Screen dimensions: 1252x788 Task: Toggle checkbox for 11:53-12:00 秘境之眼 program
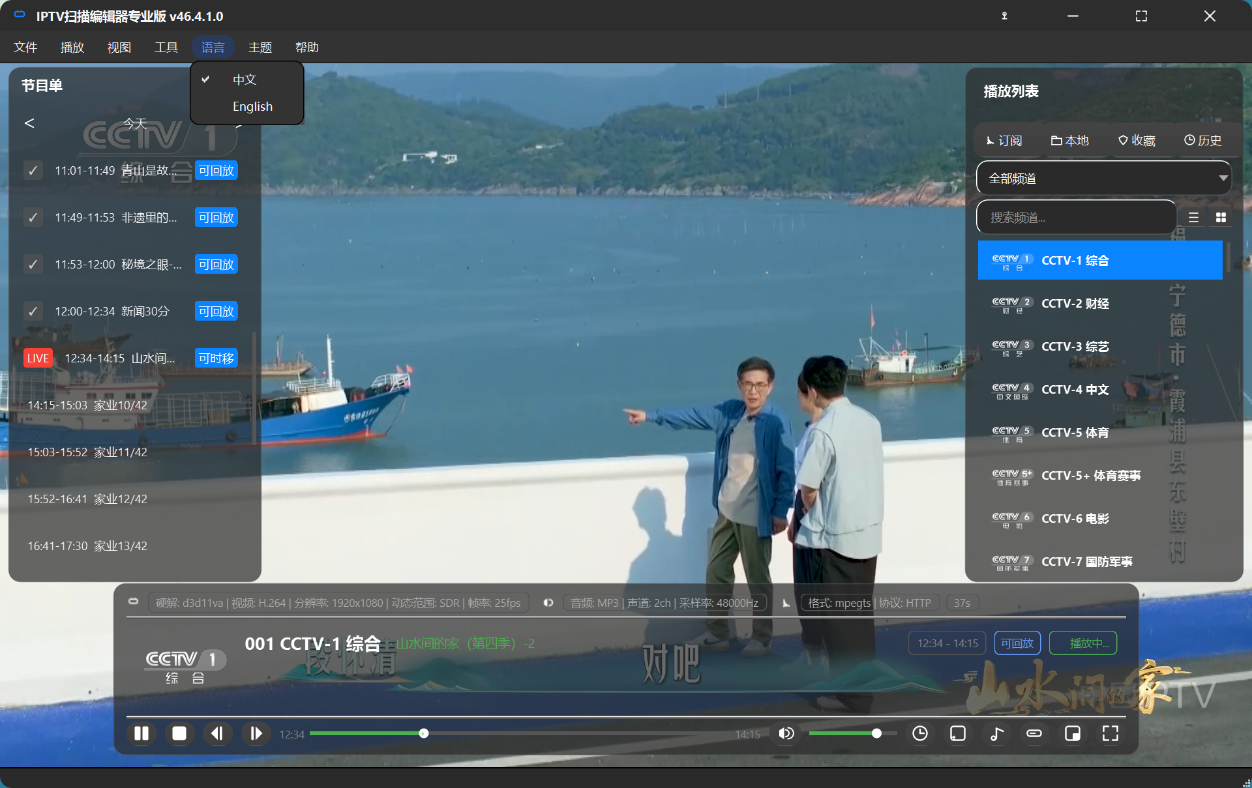click(x=33, y=265)
